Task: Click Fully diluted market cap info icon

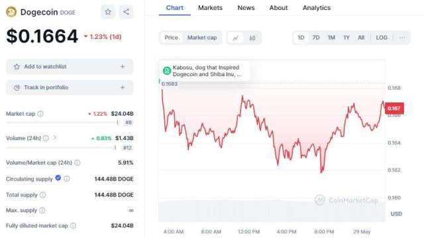Action: [x=74, y=226]
